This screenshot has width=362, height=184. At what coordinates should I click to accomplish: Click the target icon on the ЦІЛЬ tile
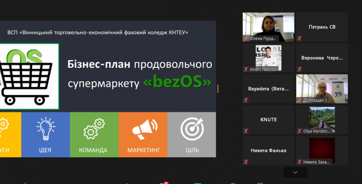pyautogui.click(x=192, y=129)
